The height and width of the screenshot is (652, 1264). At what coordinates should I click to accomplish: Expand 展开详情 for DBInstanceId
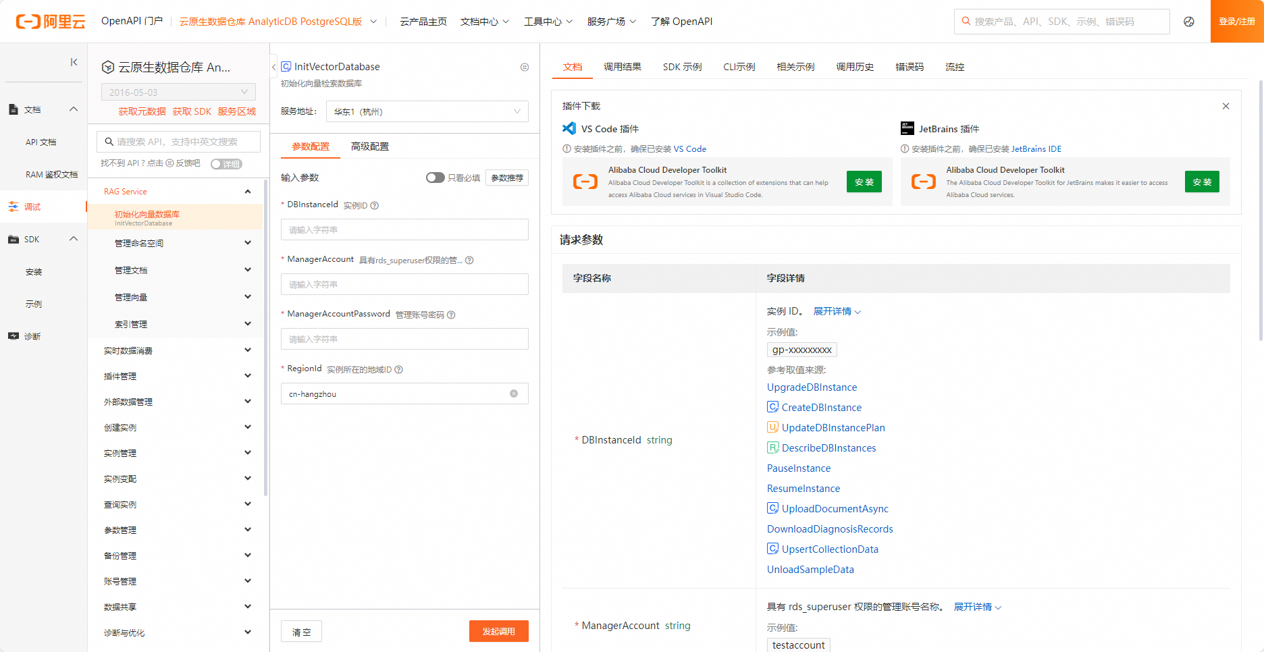coord(837,311)
